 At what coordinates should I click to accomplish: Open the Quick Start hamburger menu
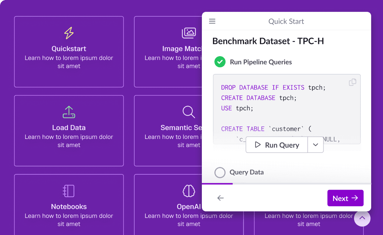point(212,21)
